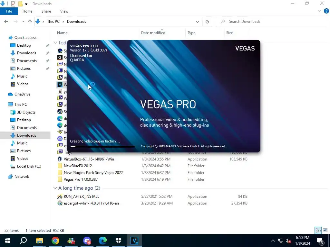Open the Share ribbon tab
The width and height of the screenshot is (330, 247).
coord(46,11)
